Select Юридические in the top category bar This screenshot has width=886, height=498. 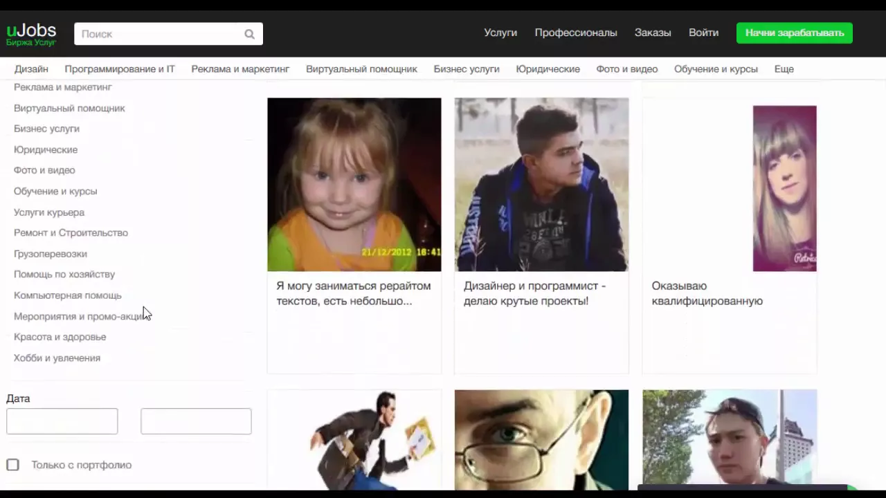pyautogui.click(x=548, y=69)
